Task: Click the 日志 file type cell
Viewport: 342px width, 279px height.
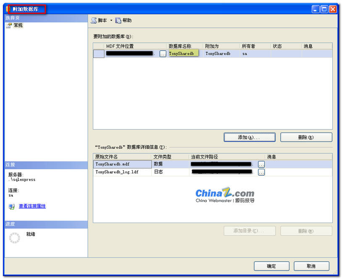Action: [170, 172]
